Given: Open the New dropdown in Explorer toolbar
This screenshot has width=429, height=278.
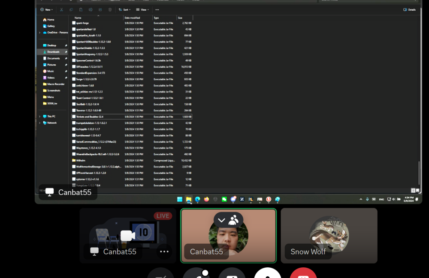Looking at the screenshot, I should [46, 9].
